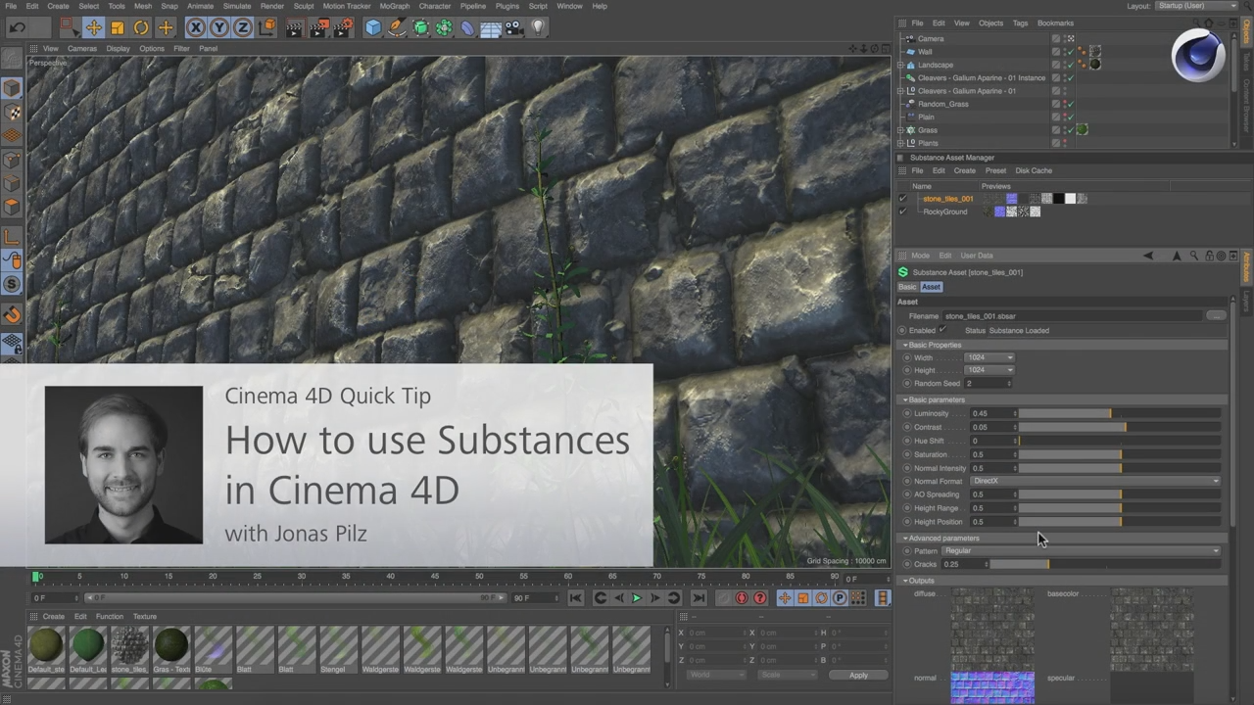The width and height of the screenshot is (1254, 705).
Task: Click Render View clapperboard icon
Action: point(294,27)
